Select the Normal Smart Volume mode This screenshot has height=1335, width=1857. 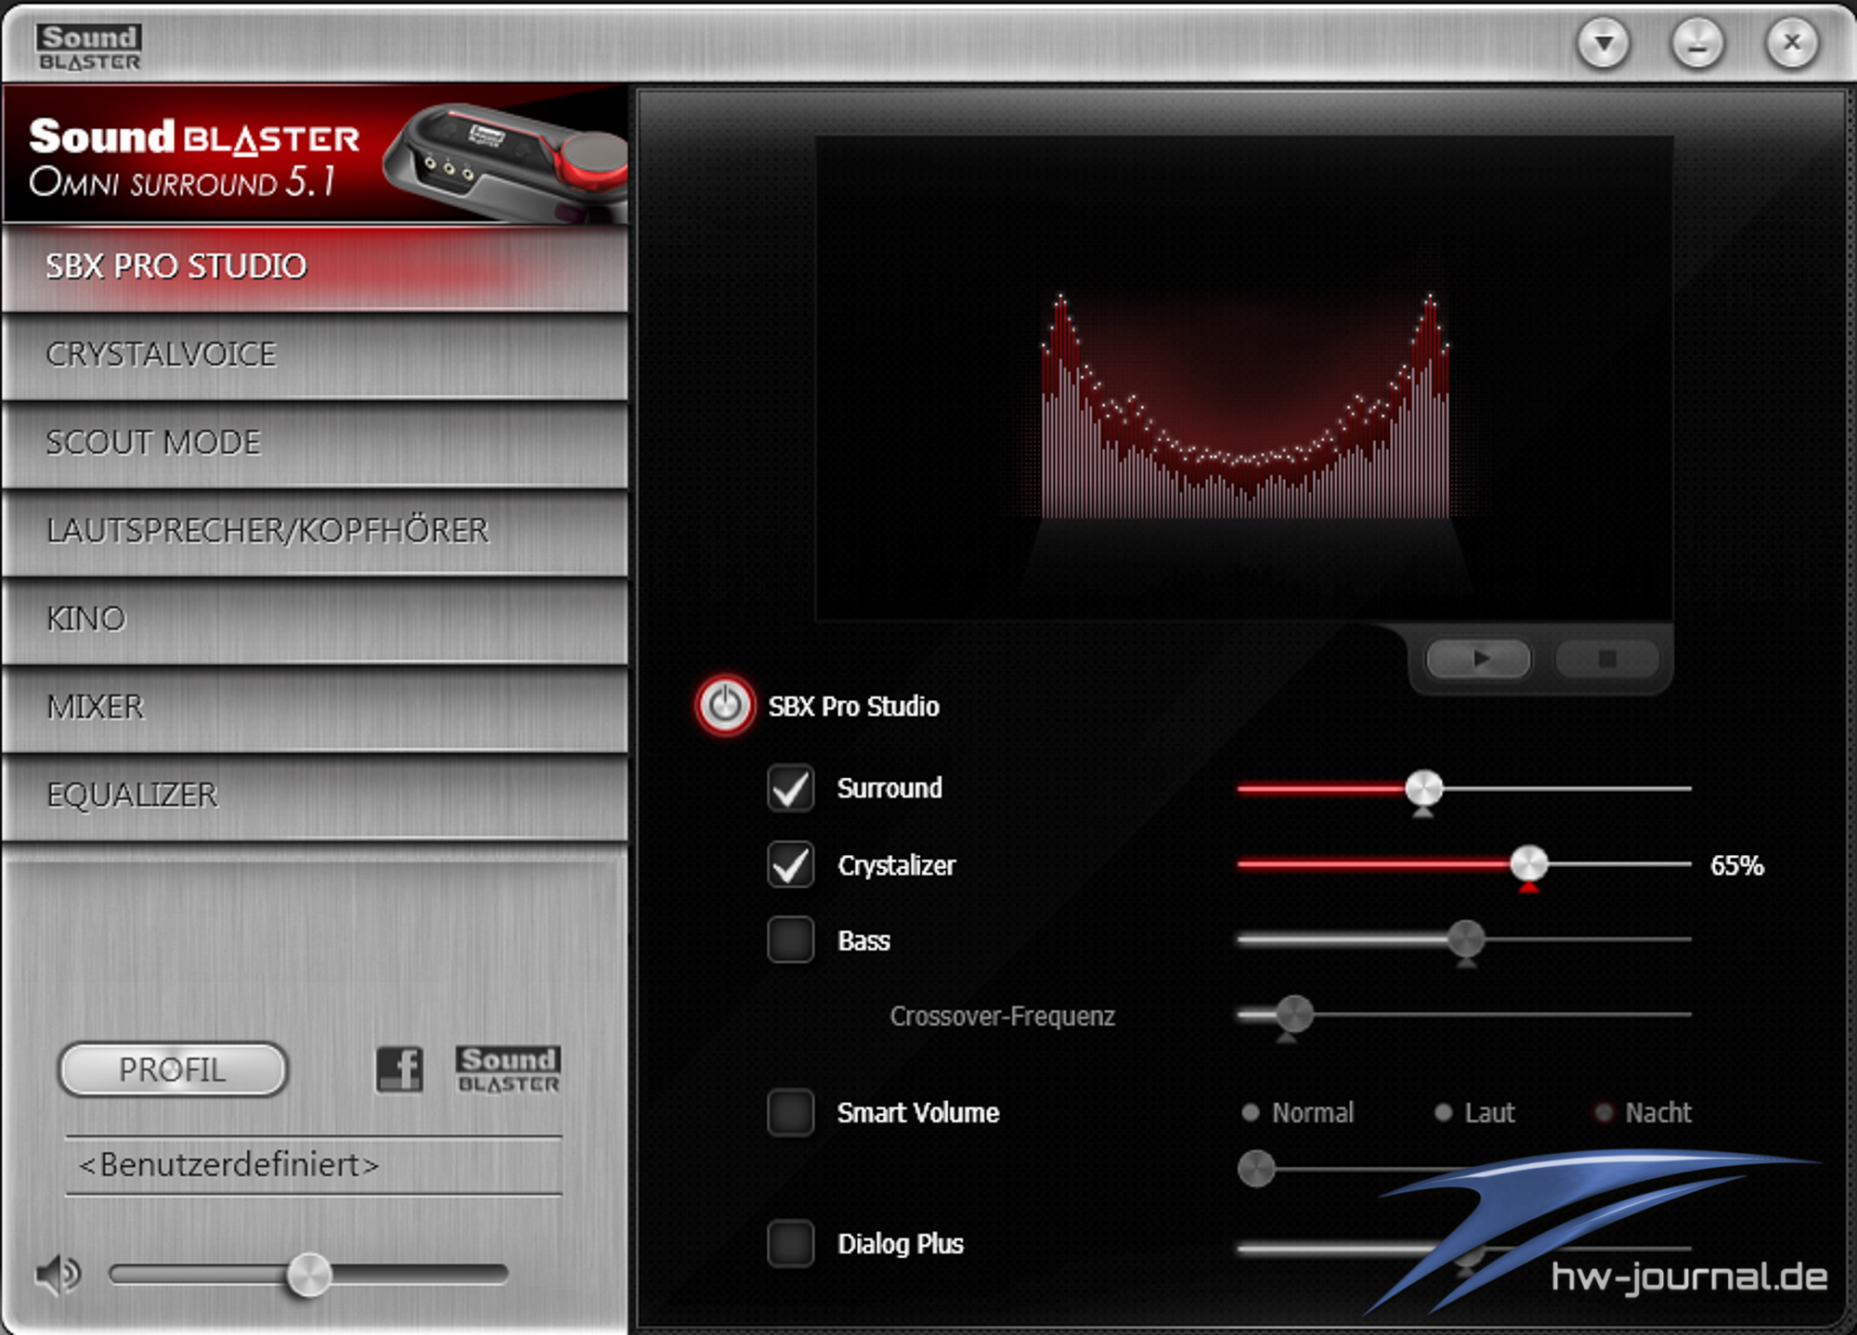(1298, 1112)
